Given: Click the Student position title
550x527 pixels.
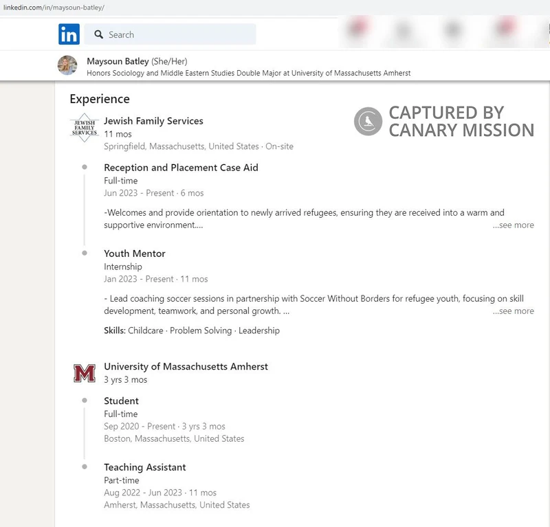Looking at the screenshot, I should pyautogui.click(x=120, y=401).
